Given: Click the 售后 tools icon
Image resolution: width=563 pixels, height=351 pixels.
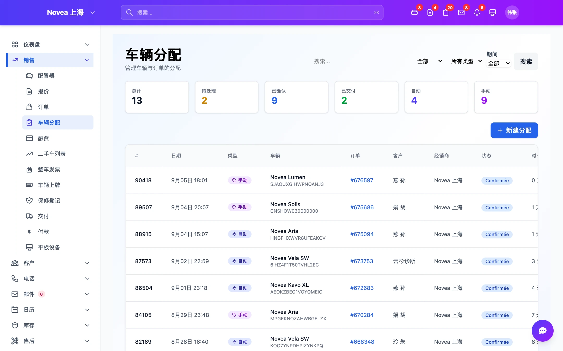Looking at the screenshot, I should pyautogui.click(x=15, y=341).
